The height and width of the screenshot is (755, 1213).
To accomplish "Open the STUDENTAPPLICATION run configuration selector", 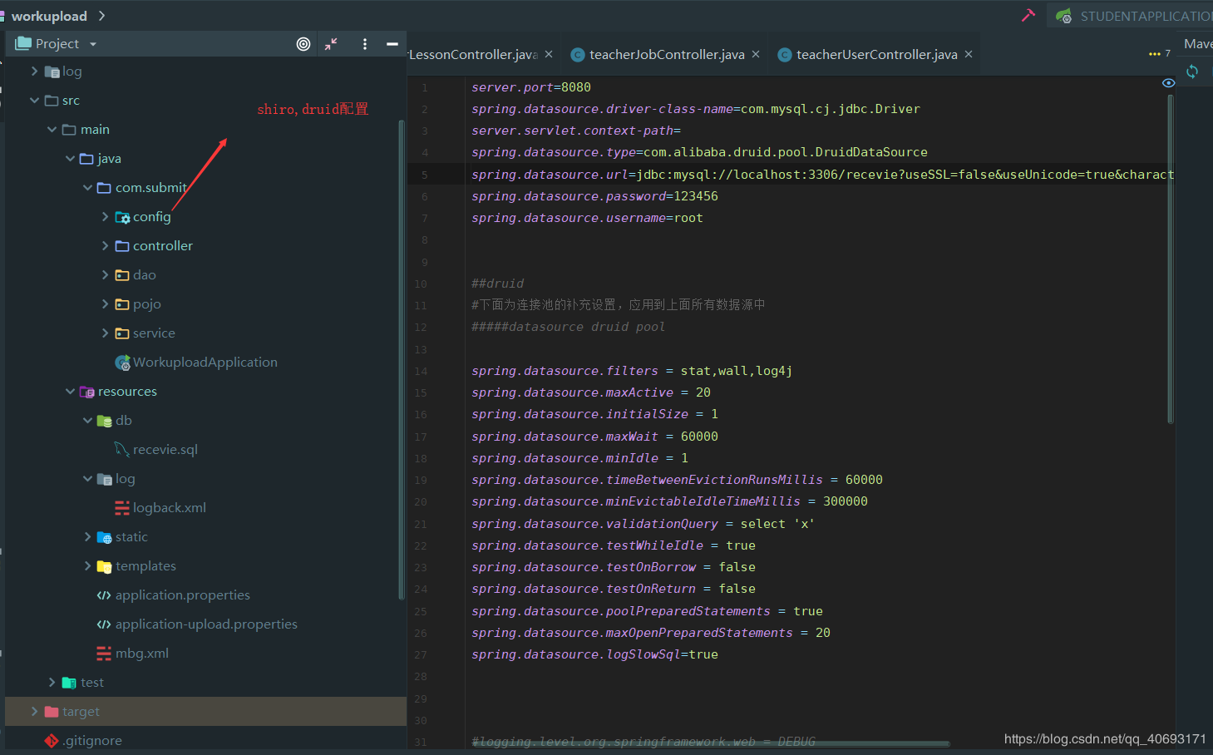I will (1134, 16).
